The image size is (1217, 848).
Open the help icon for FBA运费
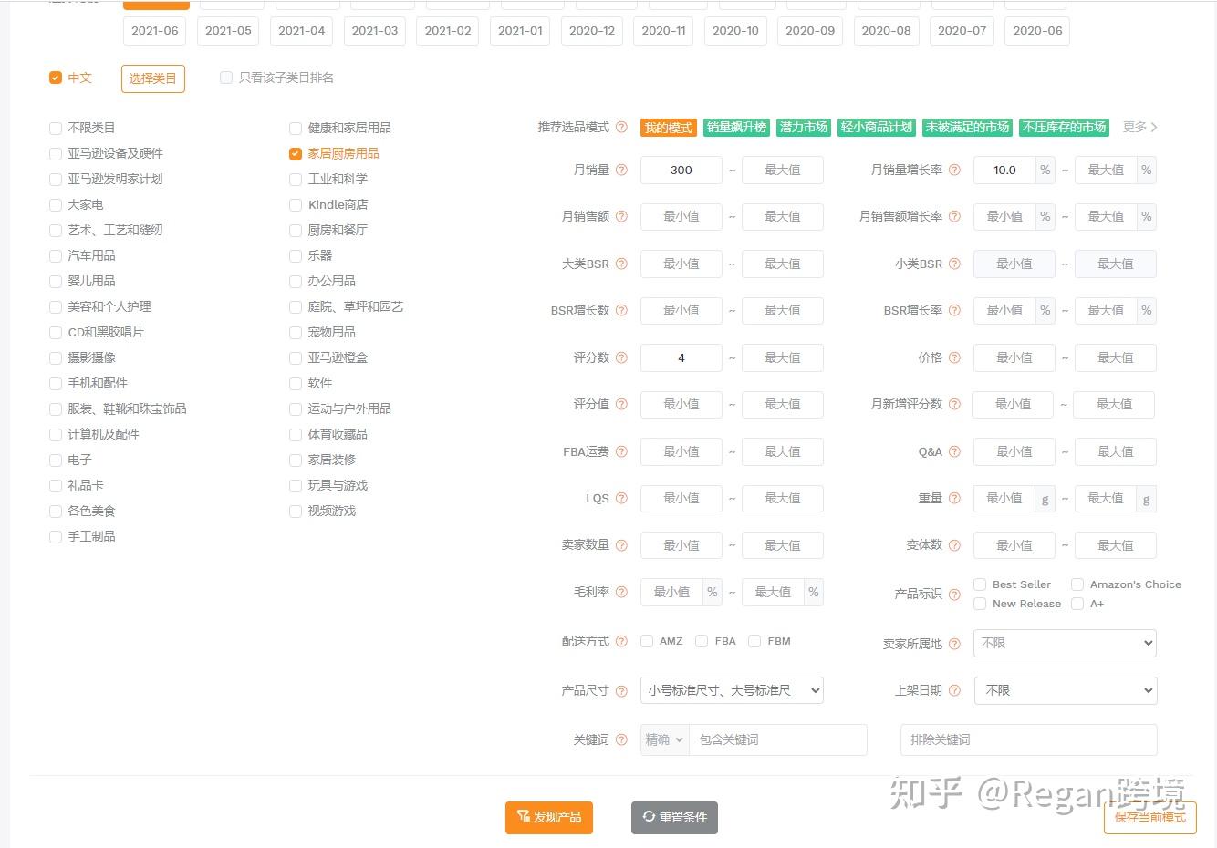pyautogui.click(x=621, y=451)
